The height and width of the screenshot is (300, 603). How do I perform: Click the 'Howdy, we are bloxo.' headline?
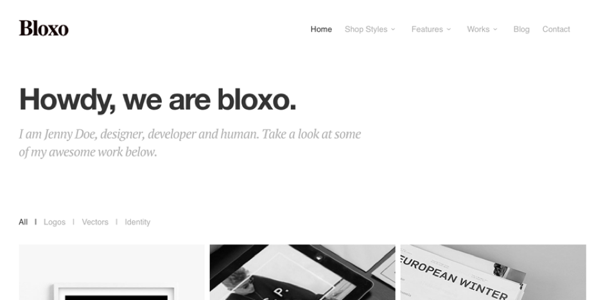[x=158, y=99]
